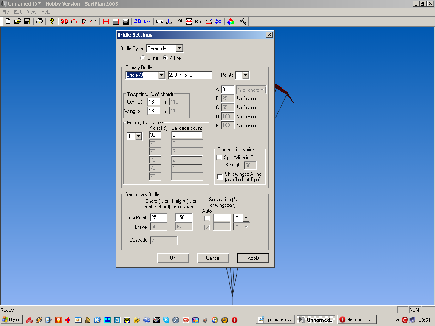This screenshot has width=435, height=326.
Task: Click the Print toolbar icon
Action: [40, 21]
